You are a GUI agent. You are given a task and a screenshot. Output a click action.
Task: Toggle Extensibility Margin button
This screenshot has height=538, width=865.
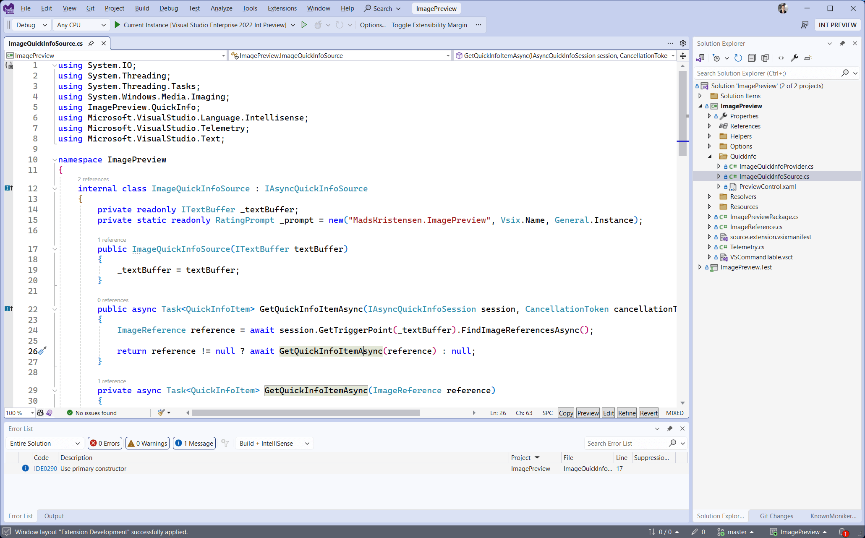(429, 25)
